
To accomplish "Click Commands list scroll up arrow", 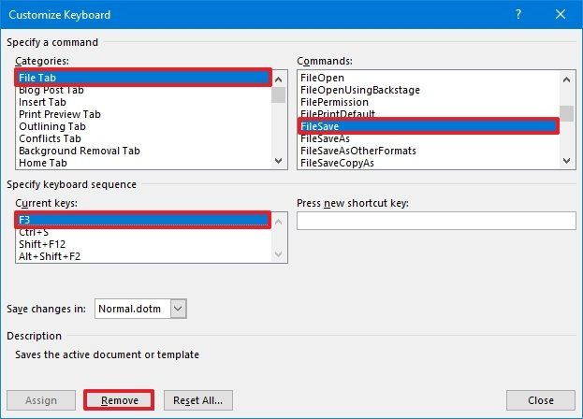I will pyautogui.click(x=567, y=79).
